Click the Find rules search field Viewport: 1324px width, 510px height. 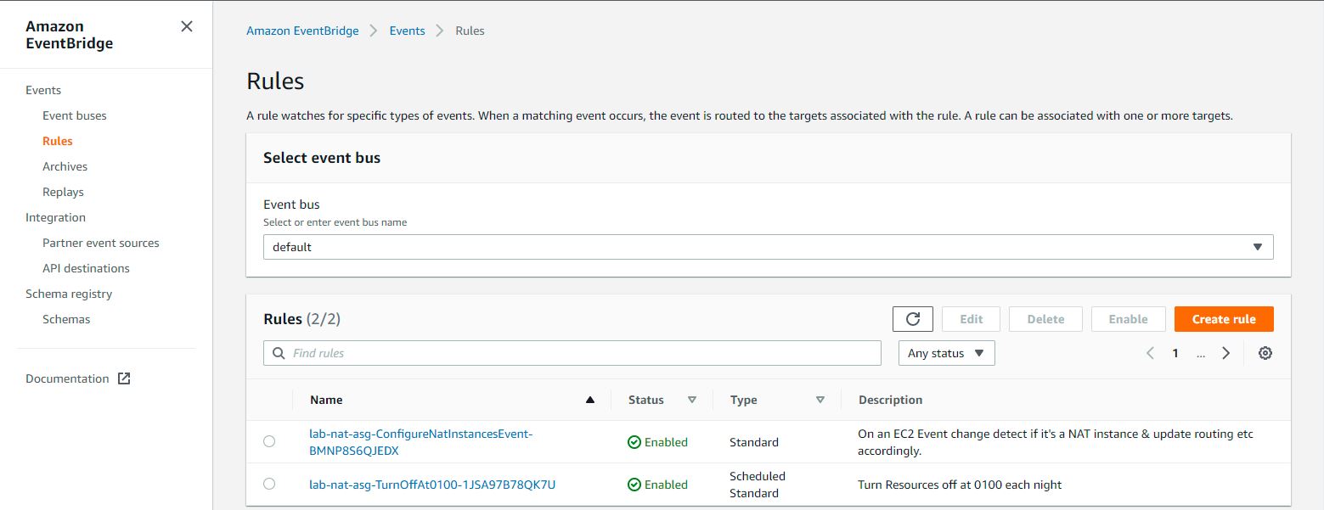572,353
